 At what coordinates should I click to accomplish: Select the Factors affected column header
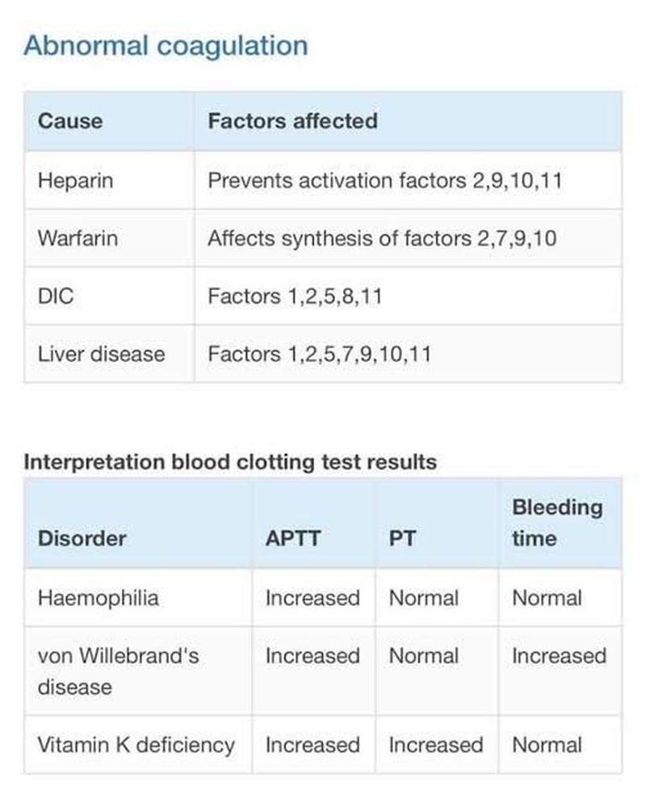tap(292, 121)
